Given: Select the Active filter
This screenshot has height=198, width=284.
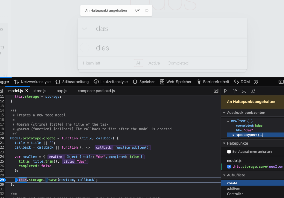Looking at the screenshot, I should 154,63.
